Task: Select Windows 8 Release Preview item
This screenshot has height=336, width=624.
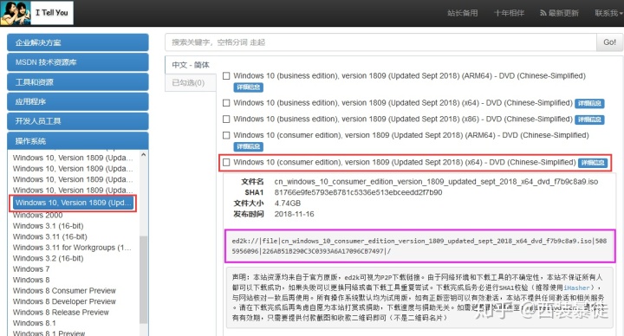Action: click(61, 312)
